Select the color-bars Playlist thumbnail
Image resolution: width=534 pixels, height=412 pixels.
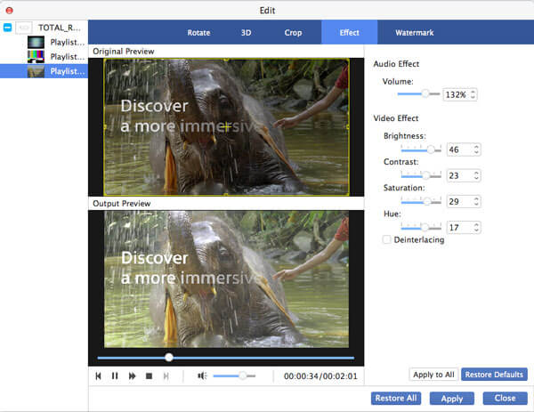[x=36, y=57]
